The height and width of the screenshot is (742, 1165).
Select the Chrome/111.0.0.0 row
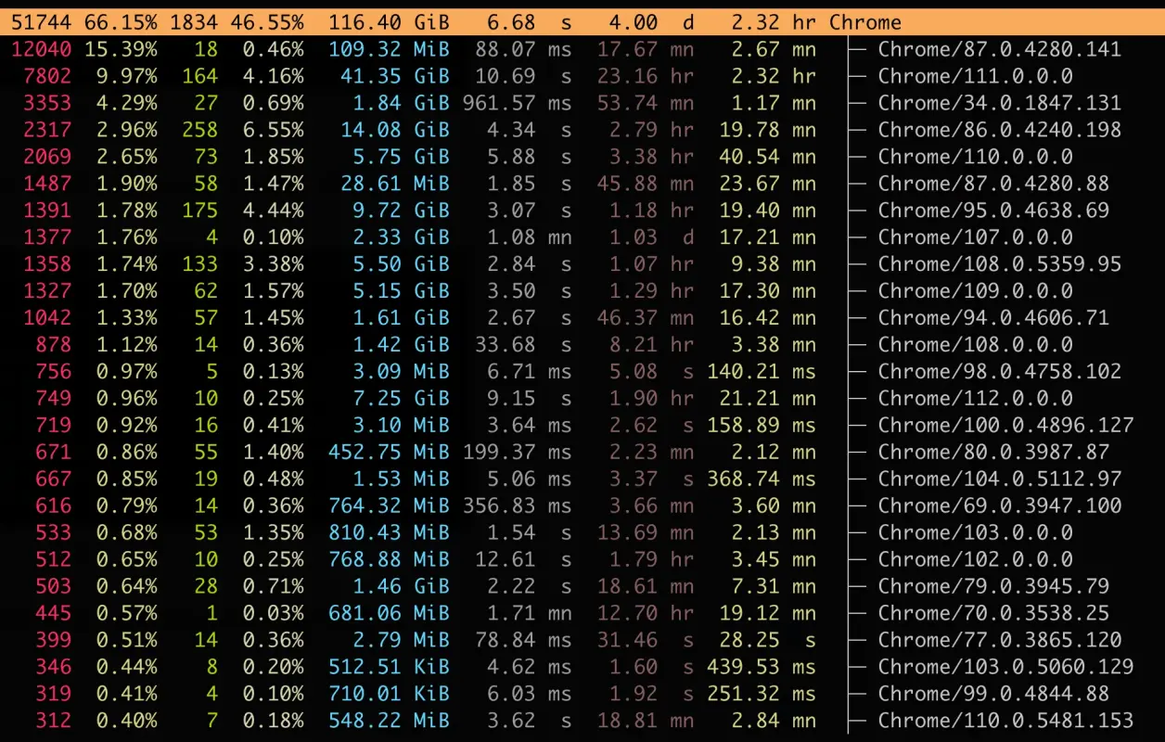click(x=582, y=76)
